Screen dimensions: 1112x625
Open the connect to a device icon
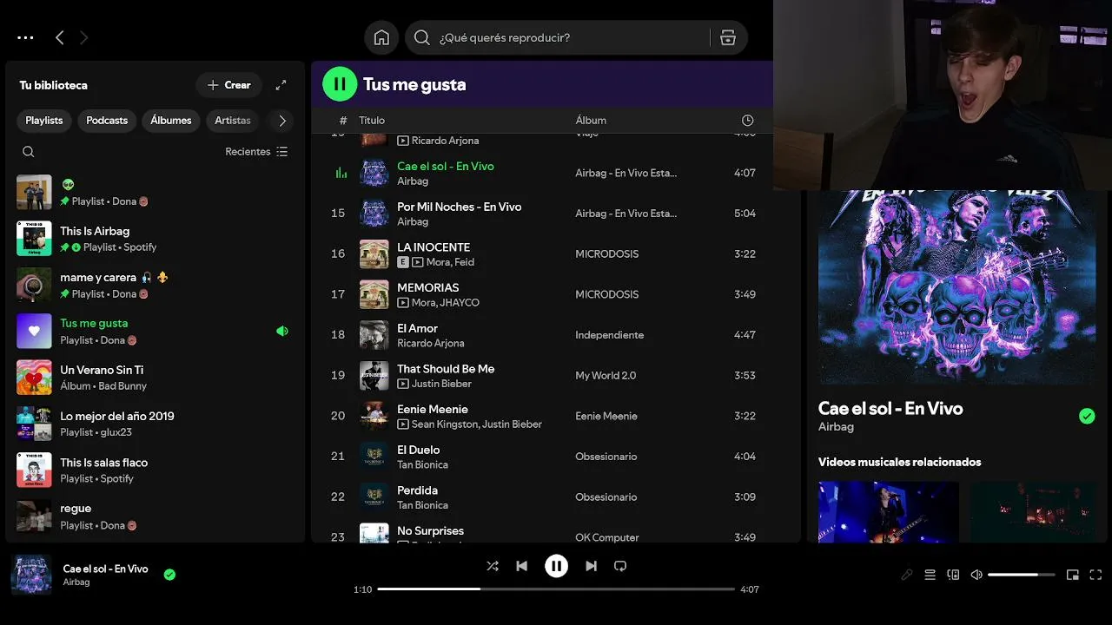click(x=953, y=575)
